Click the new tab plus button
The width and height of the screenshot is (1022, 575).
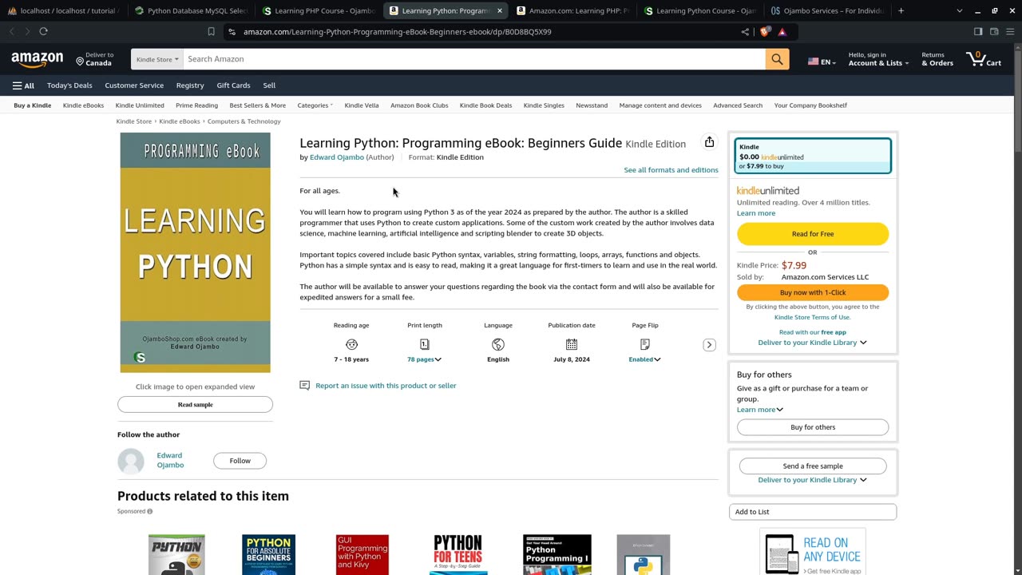[x=901, y=10]
